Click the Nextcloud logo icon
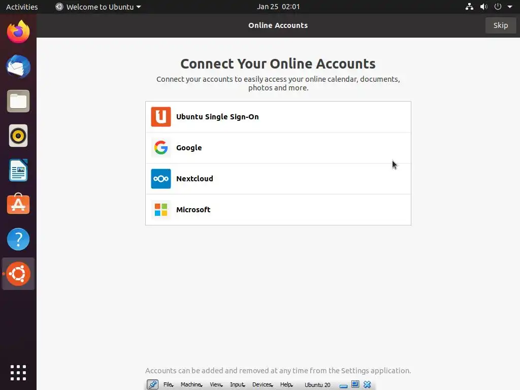Viewport: 520px width, 390px height. click(161, 179)
